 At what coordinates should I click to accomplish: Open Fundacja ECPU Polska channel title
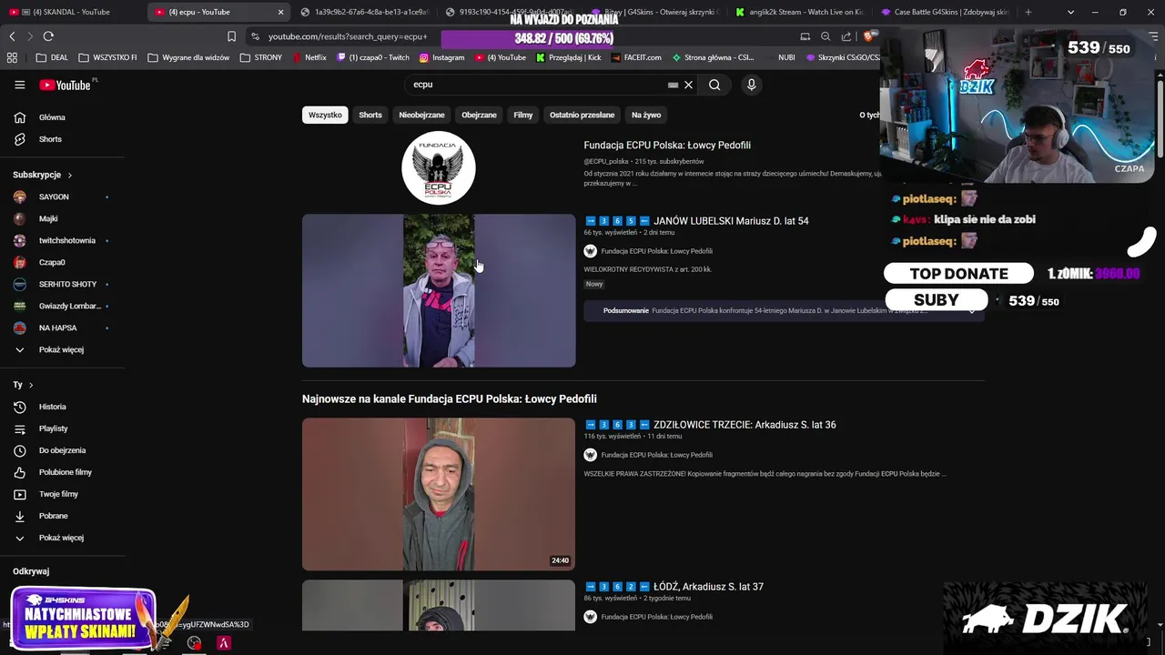pyautogui.click(x=667, y=146)
